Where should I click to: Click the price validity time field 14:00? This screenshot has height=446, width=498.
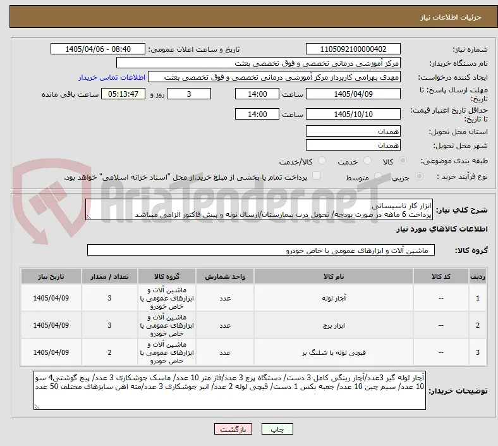pos(257,114)
